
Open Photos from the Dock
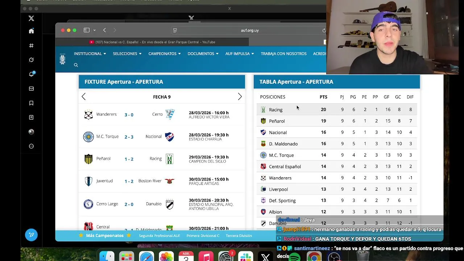pos(166,257)
